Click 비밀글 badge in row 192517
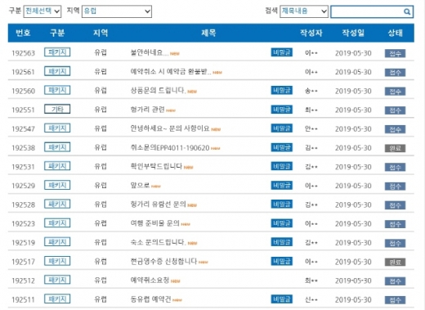 [282, 261]
